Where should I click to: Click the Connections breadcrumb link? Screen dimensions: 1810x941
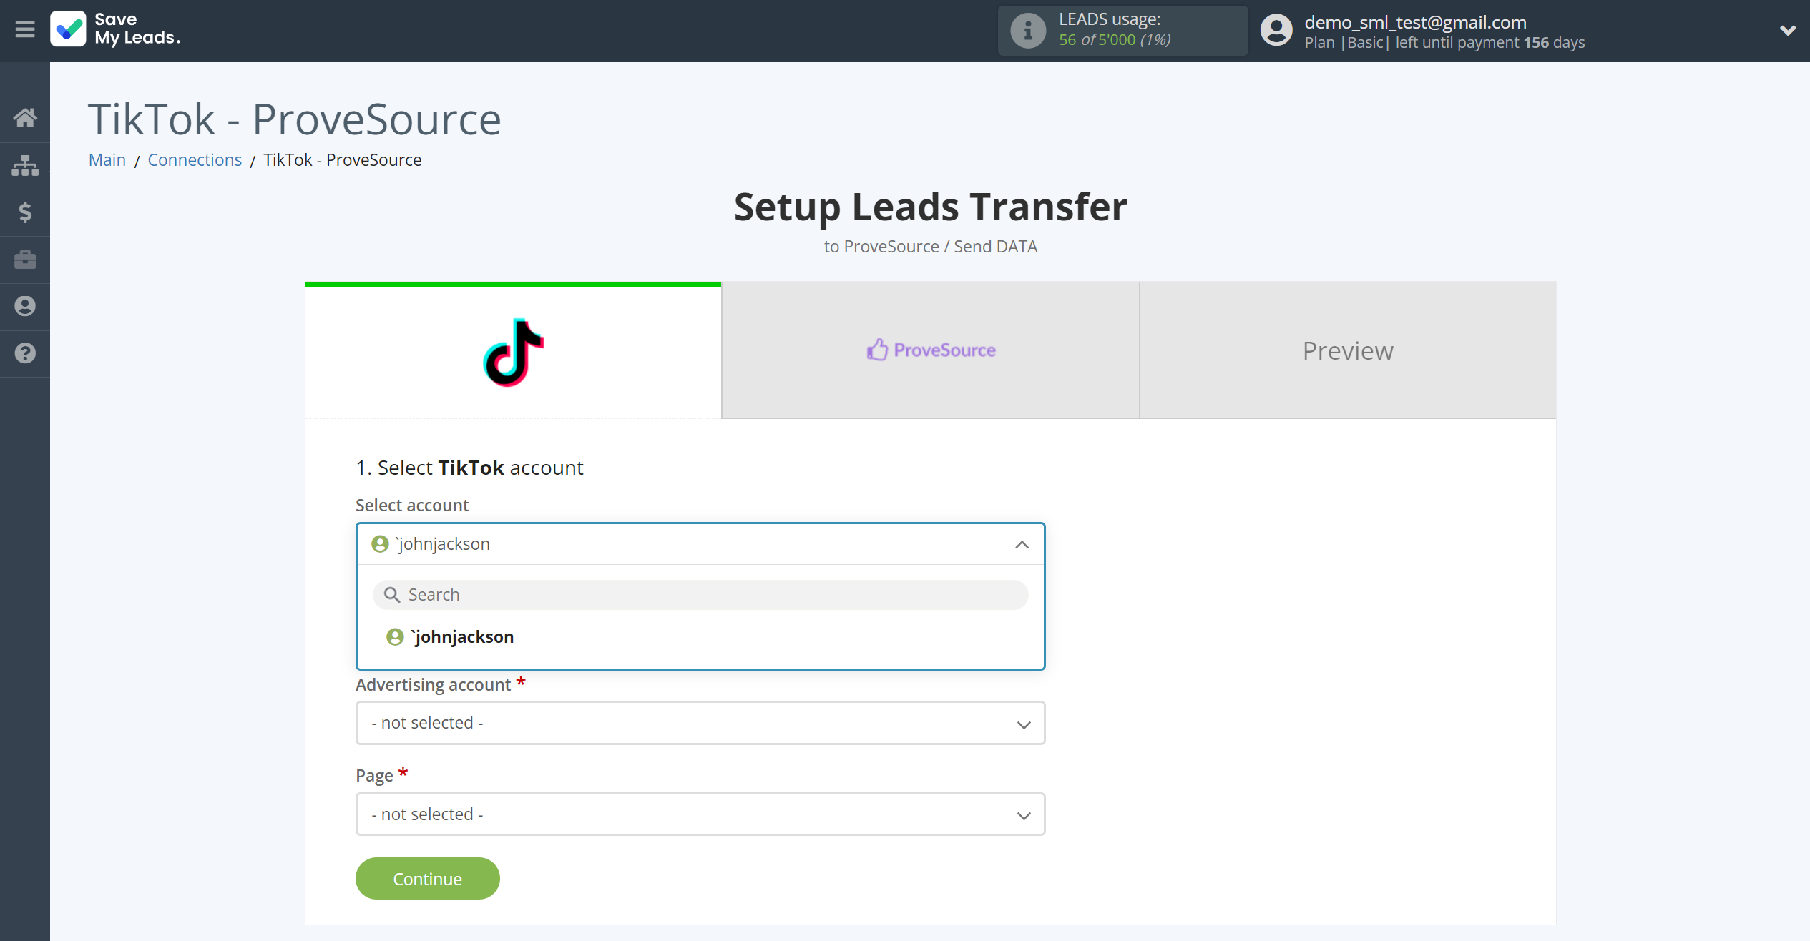point(195,159)
